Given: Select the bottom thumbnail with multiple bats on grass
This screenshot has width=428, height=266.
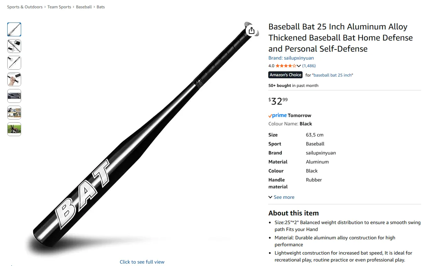Looking at the screenshot, I should click(x=14, y=129).
